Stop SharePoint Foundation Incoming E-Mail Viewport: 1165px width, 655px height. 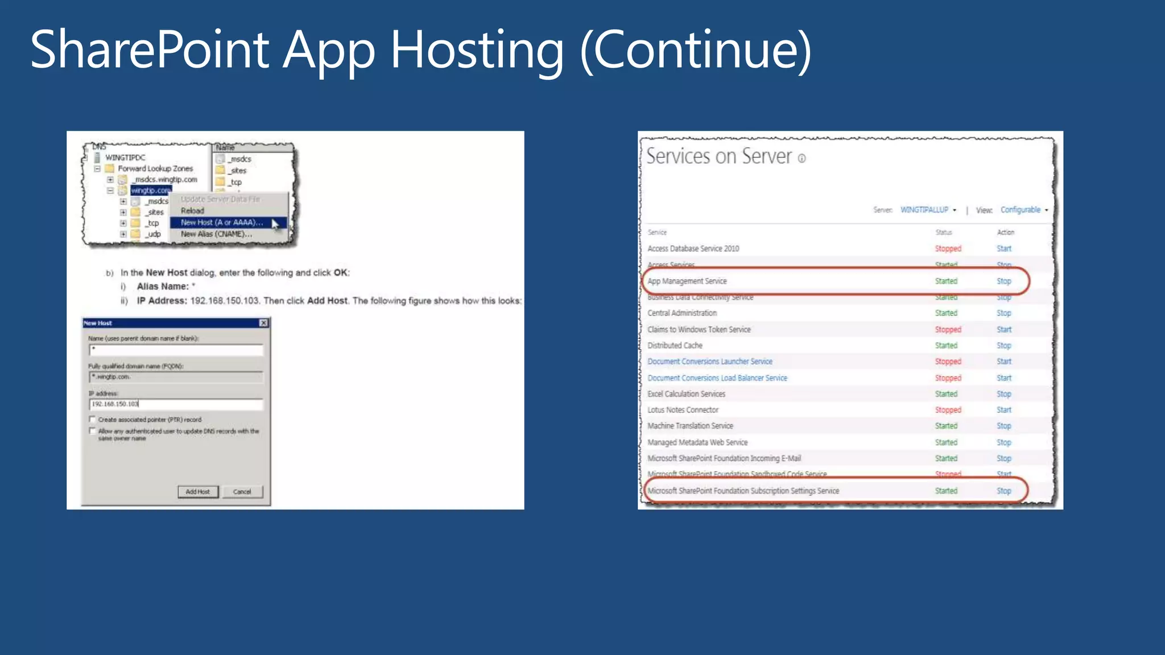1004,458
